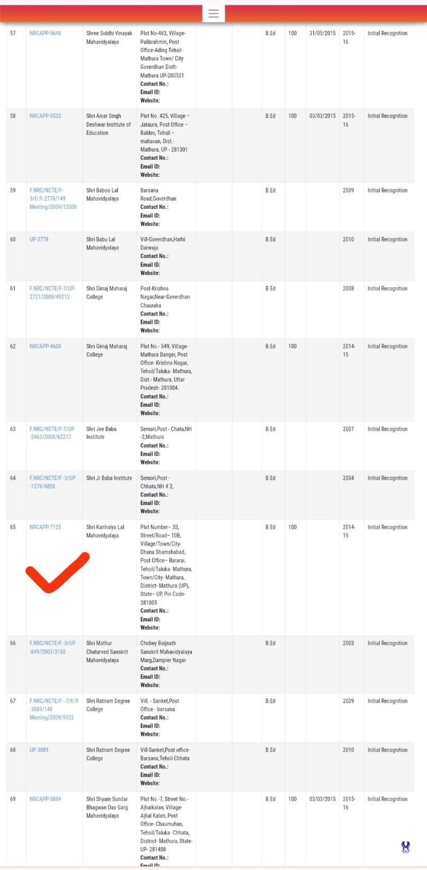Click Shri Ratiram Degree College in row 68
The width and height of the screenshot is (427, 870).
coord(108,754)
